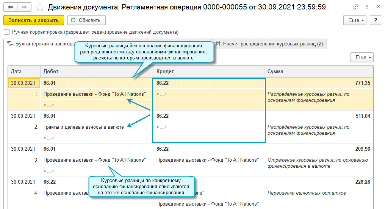Go back with the left arrow button
The image size is (388, 209).
tap(10, 7)
